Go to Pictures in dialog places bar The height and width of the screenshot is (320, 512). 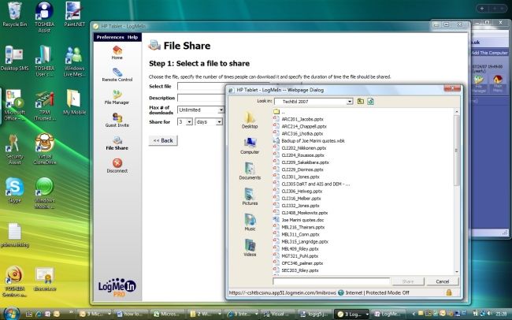pyautogui.click(x=250, y=196)
